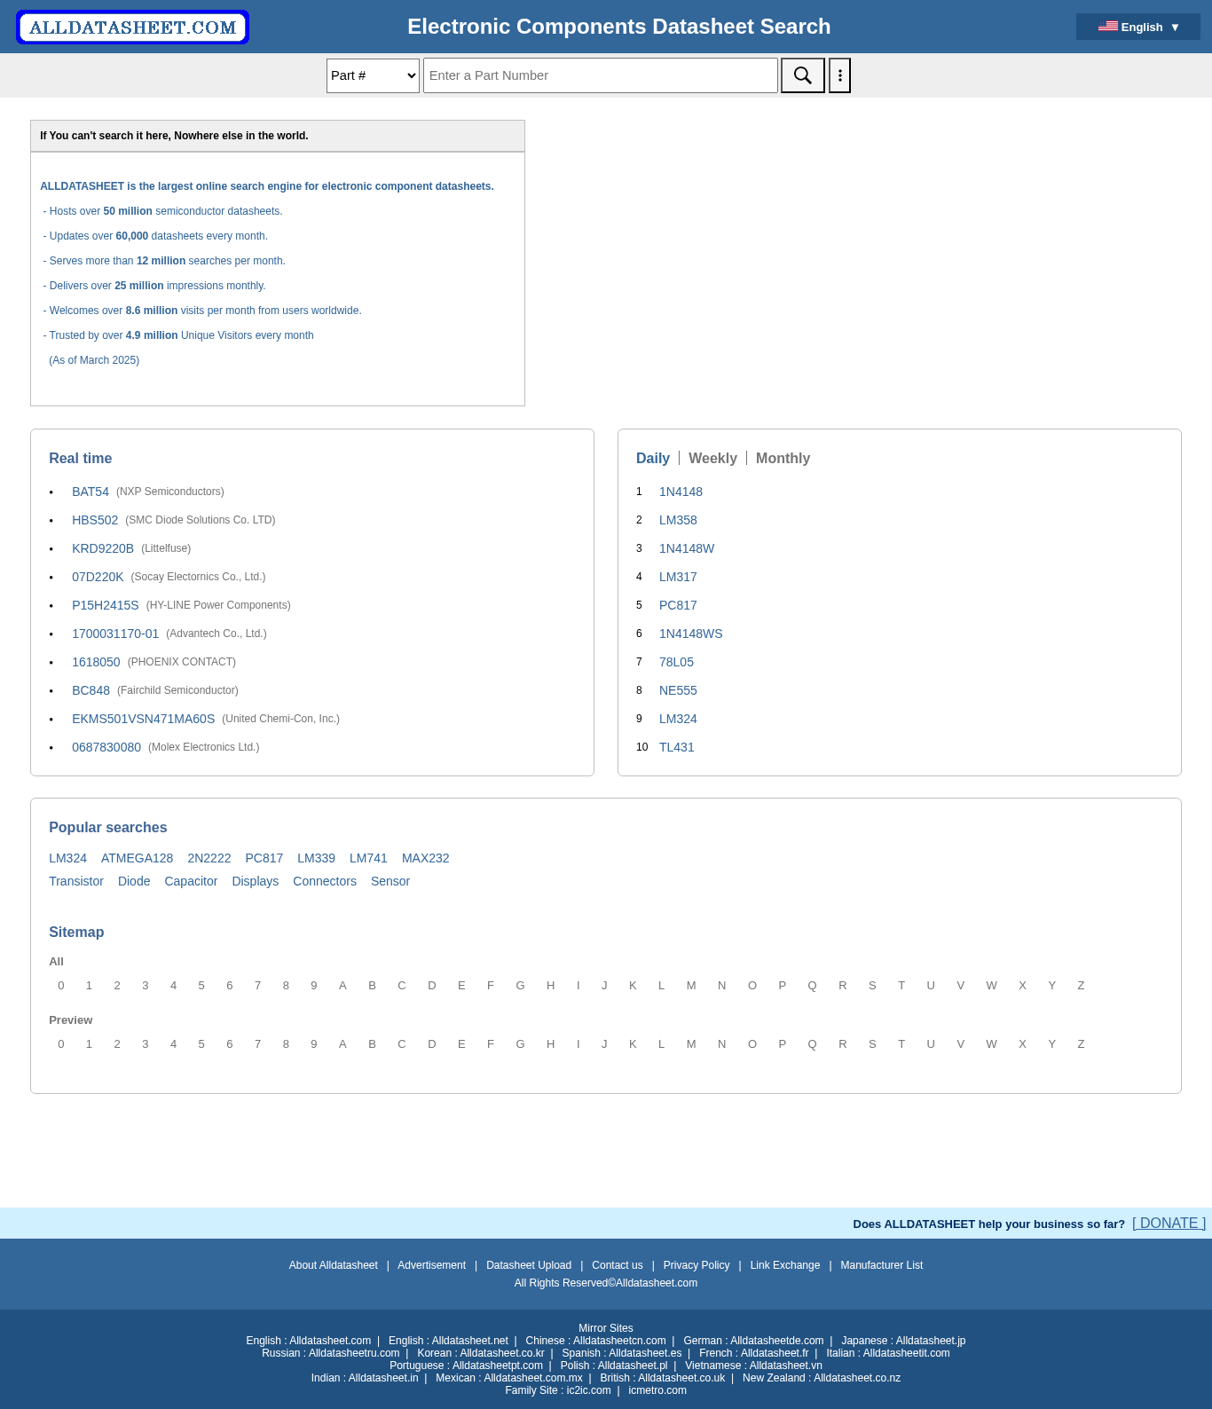Screen dimensions: 1212x1409
Task: Open the Displays popular search
Action: point(255,881)
